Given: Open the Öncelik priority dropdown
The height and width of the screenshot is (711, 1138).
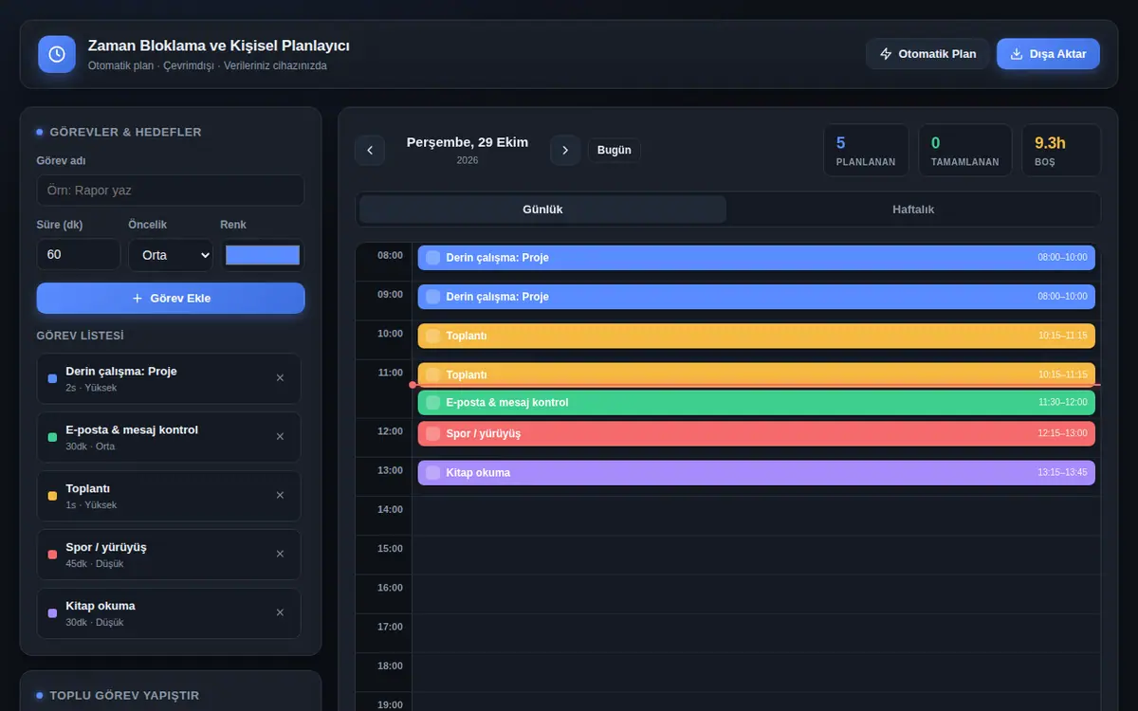Looking at the screenshot, I should 171,255.
